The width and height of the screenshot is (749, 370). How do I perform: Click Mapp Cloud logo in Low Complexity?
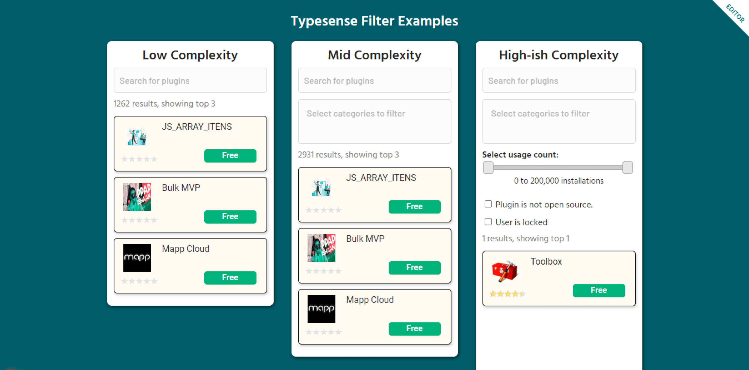coord(137,258)
